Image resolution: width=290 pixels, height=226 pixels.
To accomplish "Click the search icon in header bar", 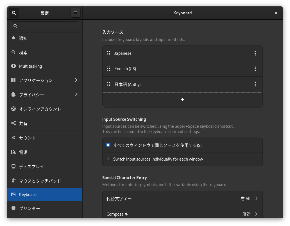I will click(x=14, y=13).
